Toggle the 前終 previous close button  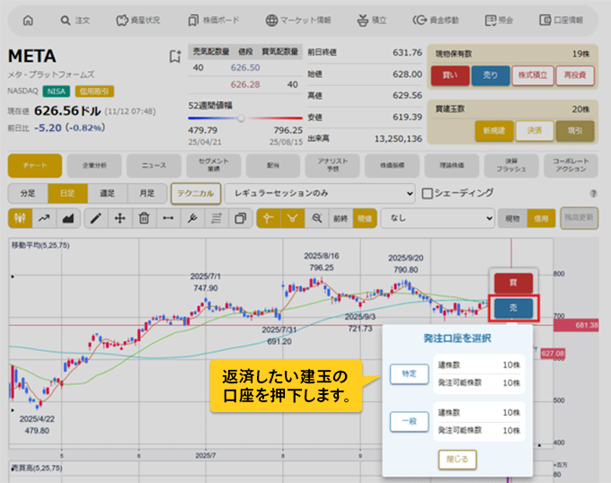tap(340, 217)
